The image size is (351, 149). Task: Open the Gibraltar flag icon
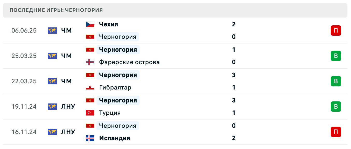pyautogui.click(x=90, y=87)
